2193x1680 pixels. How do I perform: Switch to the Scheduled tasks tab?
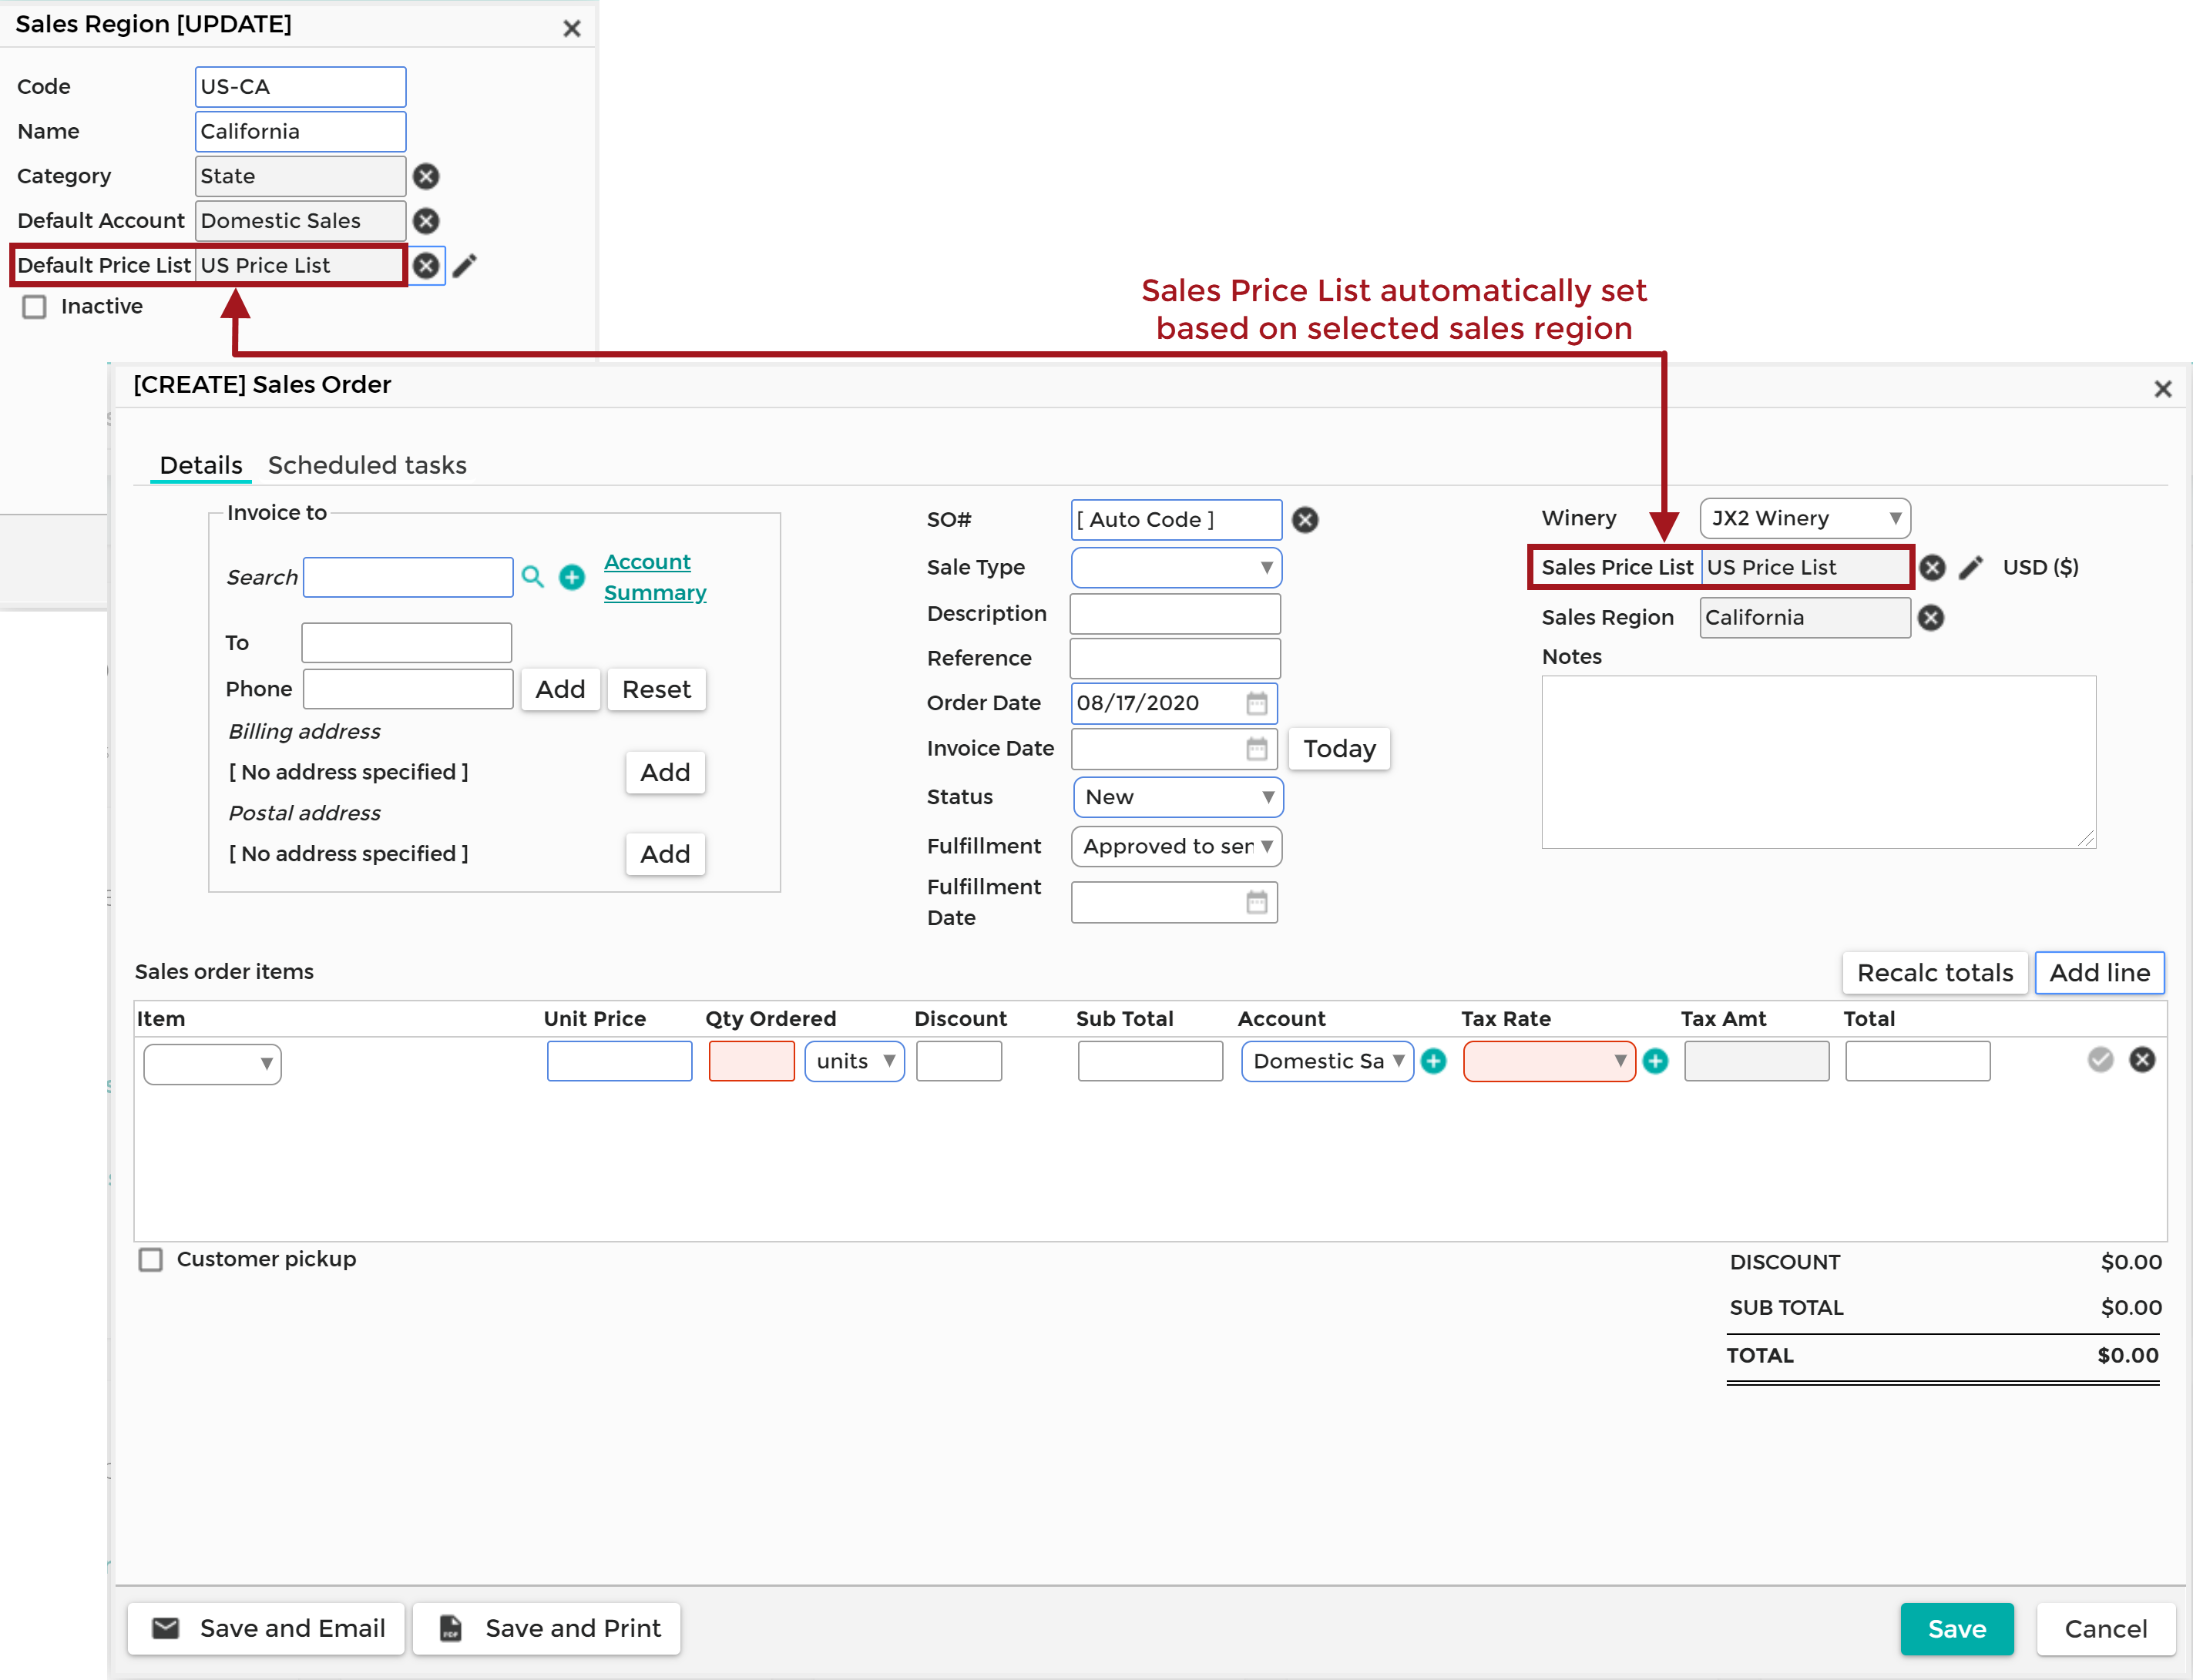click(x=367, y=465)
